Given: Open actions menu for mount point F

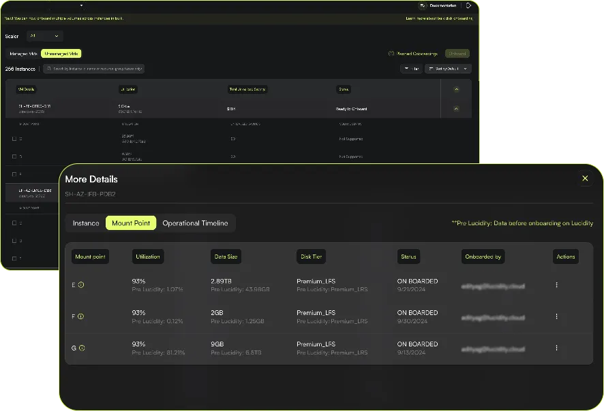Looking at the screenshot, I should coord(556,316).
